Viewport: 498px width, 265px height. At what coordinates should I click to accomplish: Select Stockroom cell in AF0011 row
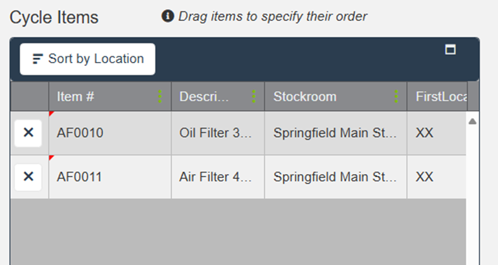coord(335,177)
